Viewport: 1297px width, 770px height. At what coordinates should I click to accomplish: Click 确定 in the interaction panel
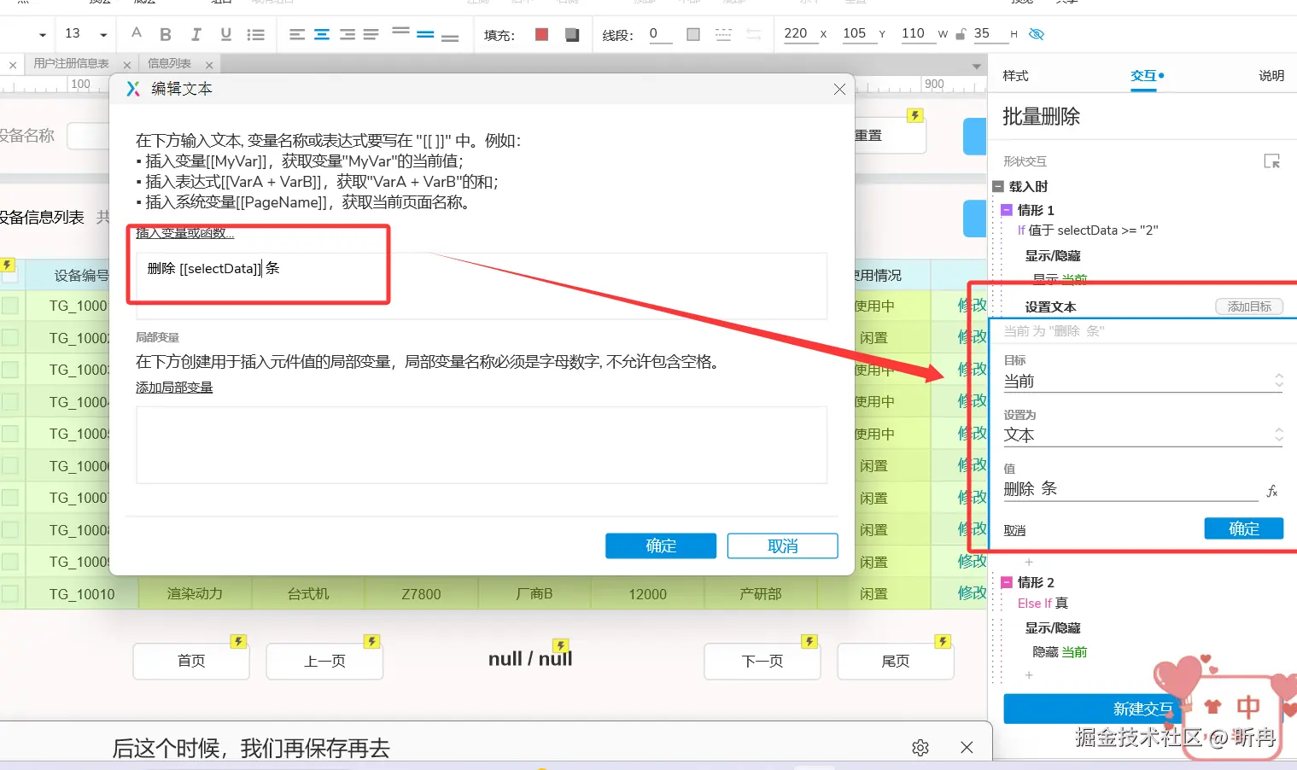tap(1243, 529)
